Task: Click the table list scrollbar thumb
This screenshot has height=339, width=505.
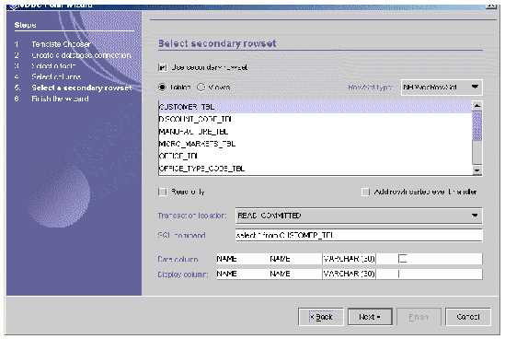Action: pos(477,125)
